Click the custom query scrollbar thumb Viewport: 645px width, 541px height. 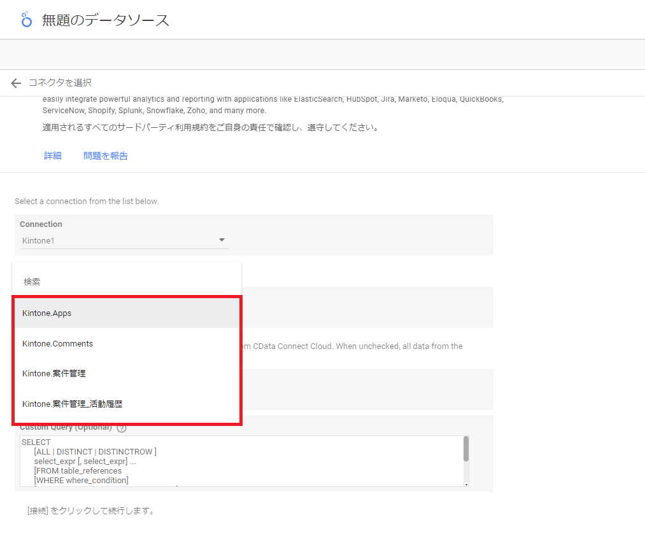point(466,449)
